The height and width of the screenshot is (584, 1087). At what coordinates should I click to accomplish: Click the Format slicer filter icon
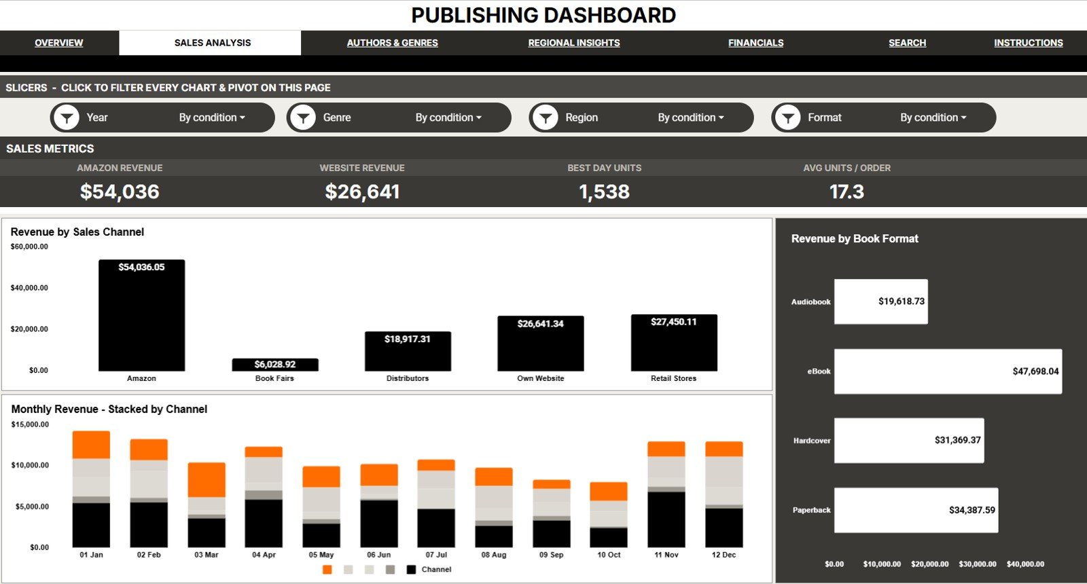[x=788, y=117]
